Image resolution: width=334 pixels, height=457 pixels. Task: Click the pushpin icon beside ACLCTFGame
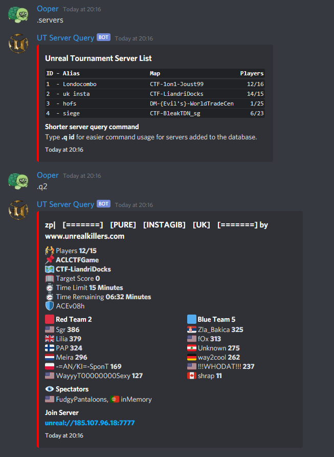pos(50,260)
